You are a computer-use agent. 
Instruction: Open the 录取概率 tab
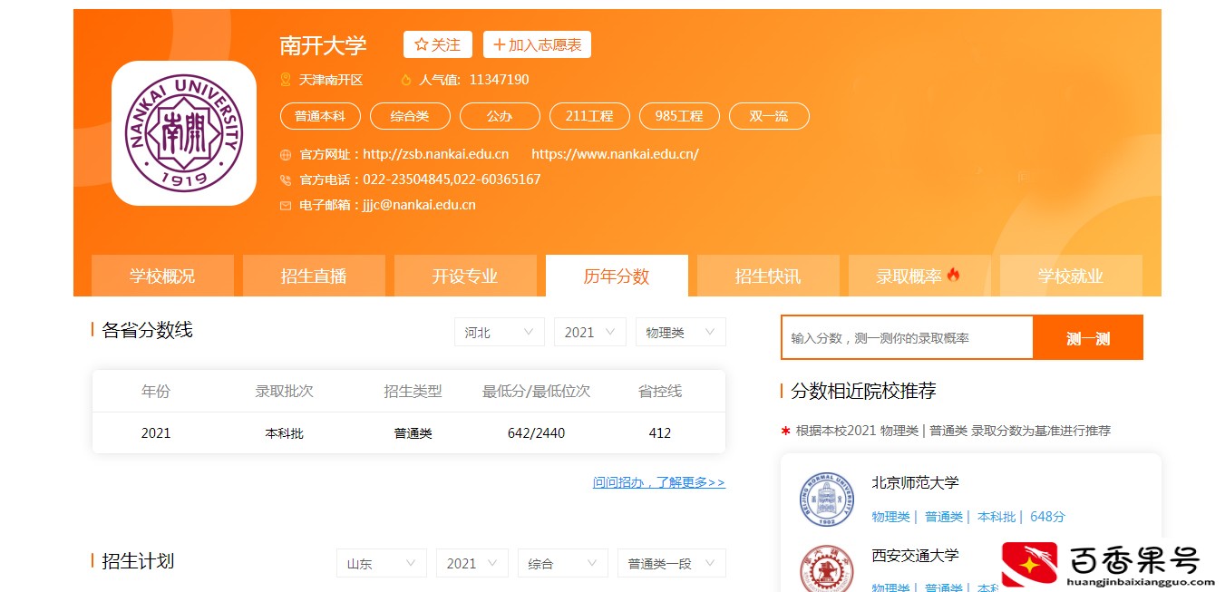tap(919, 276)
